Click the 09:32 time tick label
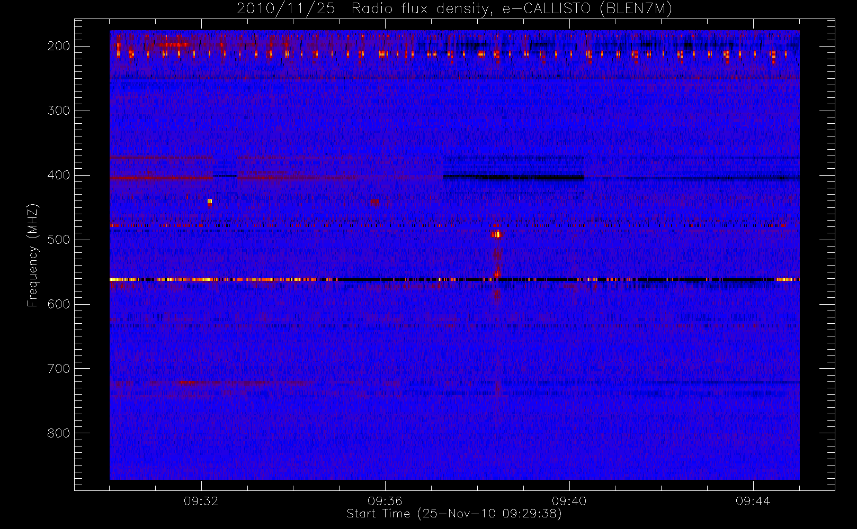Viewport: 857px width, 529px height. pos(201,501)
